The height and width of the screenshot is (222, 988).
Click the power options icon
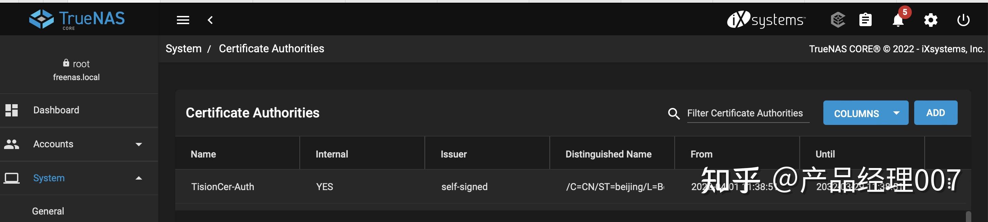(964, 20)
